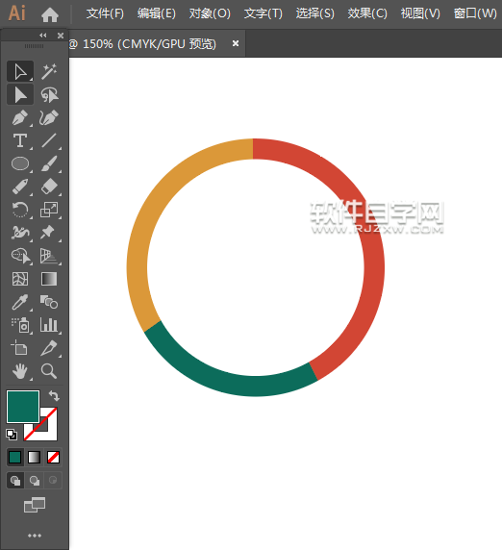Swap fill and stroke colors
The image size is (502, 550).
[x=54, y=395]
